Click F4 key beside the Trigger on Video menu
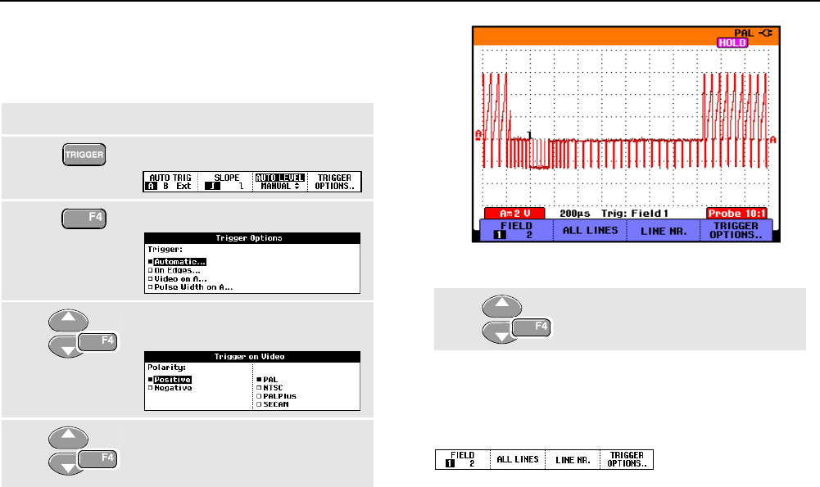 point(97,341)
